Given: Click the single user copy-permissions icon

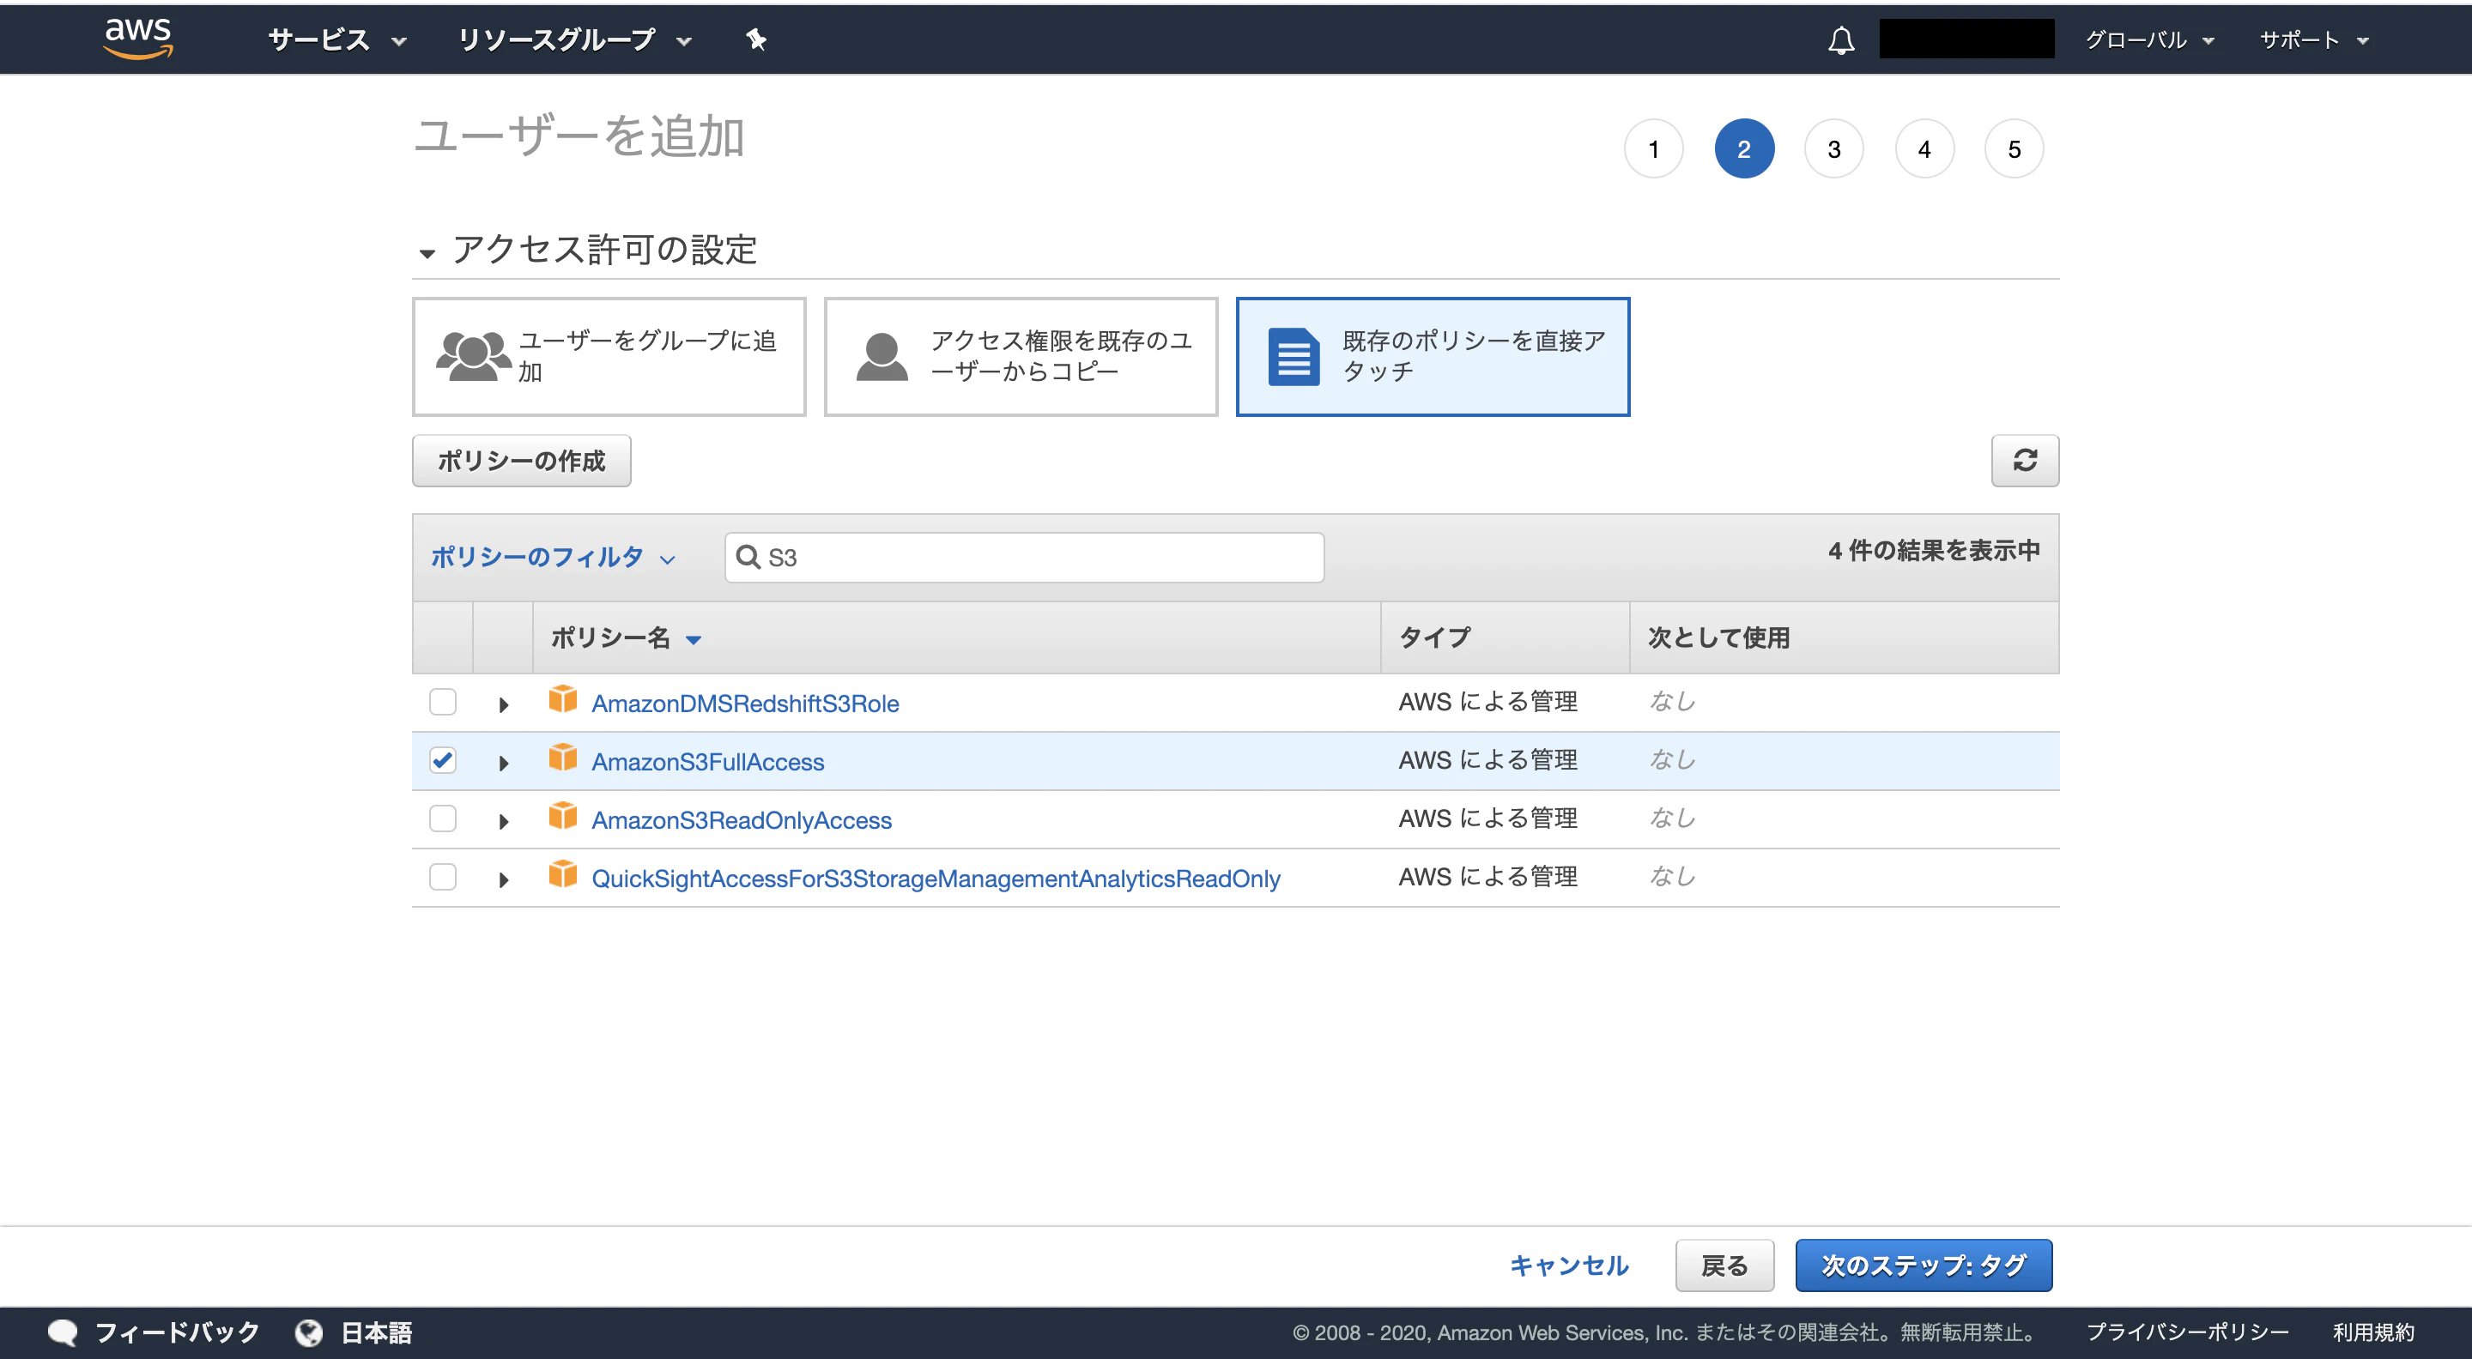Looking at the screenshot, I should click(x=882, y=356).
